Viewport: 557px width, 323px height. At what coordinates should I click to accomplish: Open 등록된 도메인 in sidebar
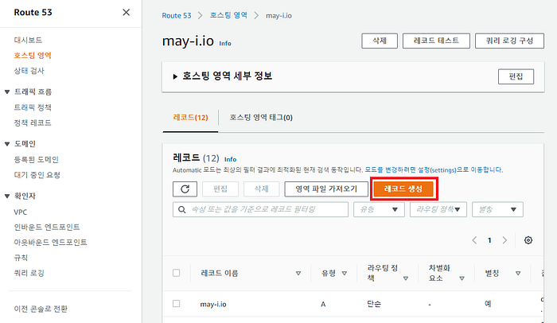[37, 160]
